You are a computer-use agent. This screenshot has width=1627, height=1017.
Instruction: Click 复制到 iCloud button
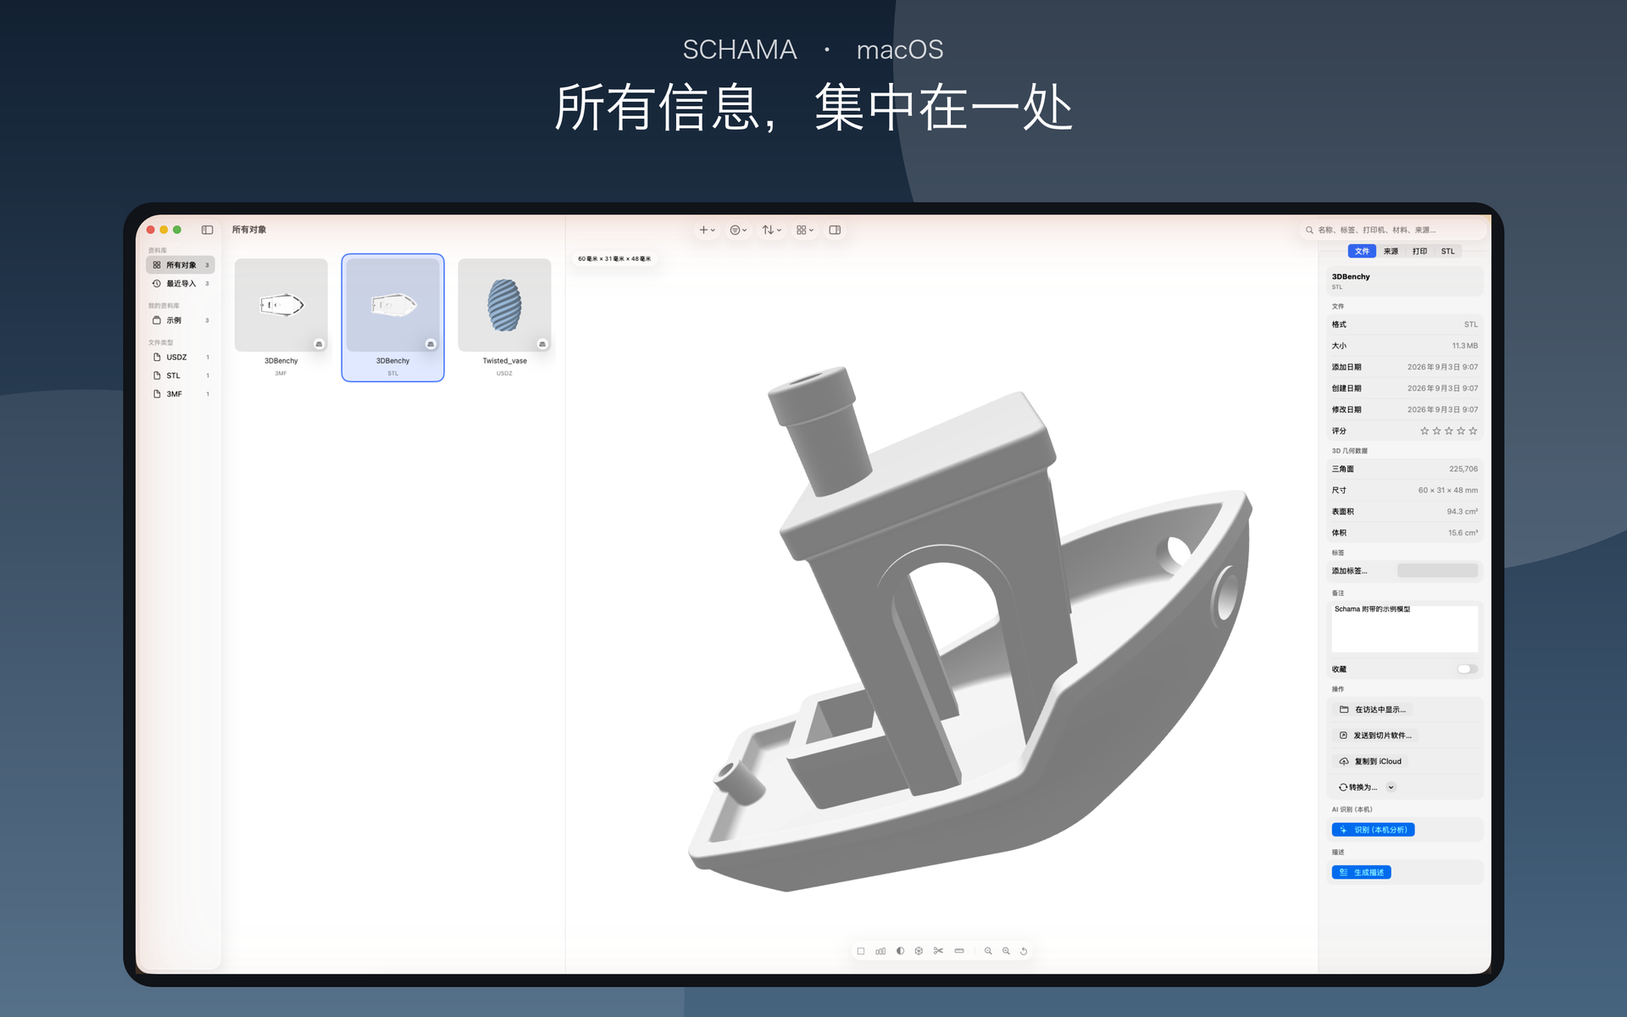(1370, 762)
